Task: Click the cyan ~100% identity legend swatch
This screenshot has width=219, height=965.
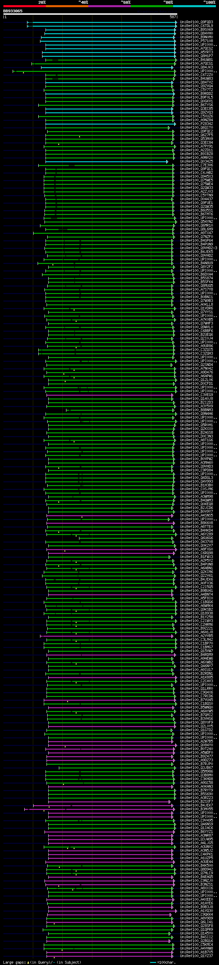Action: coord(194,6)
